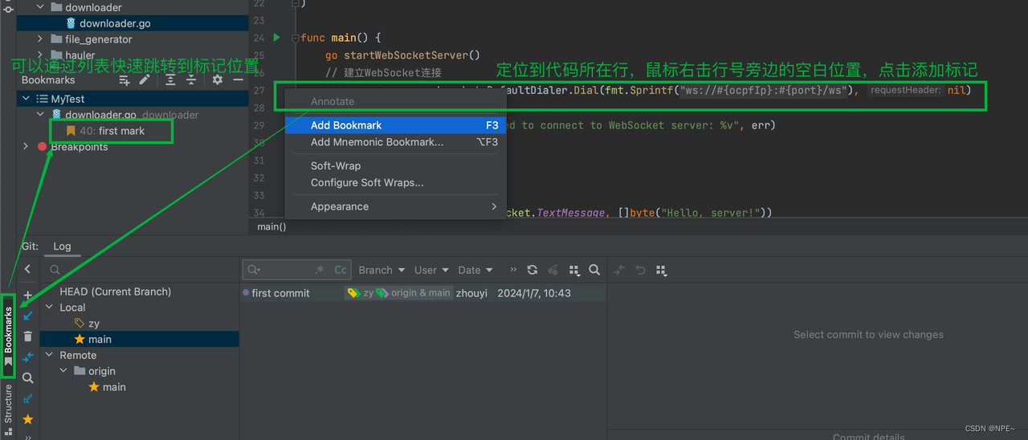Click the delete branch trash icon
The width and height of the screenshot is (1028, 440).
(x=28, y=336)
